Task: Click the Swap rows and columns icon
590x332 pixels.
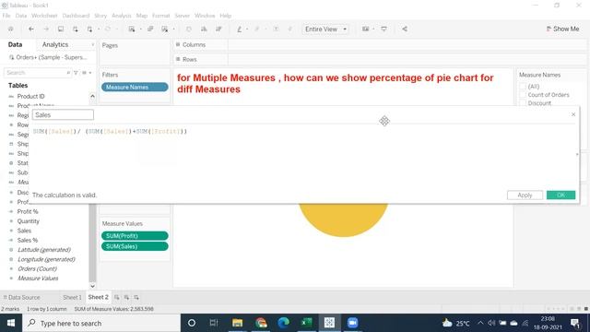Action: point(189,29)
